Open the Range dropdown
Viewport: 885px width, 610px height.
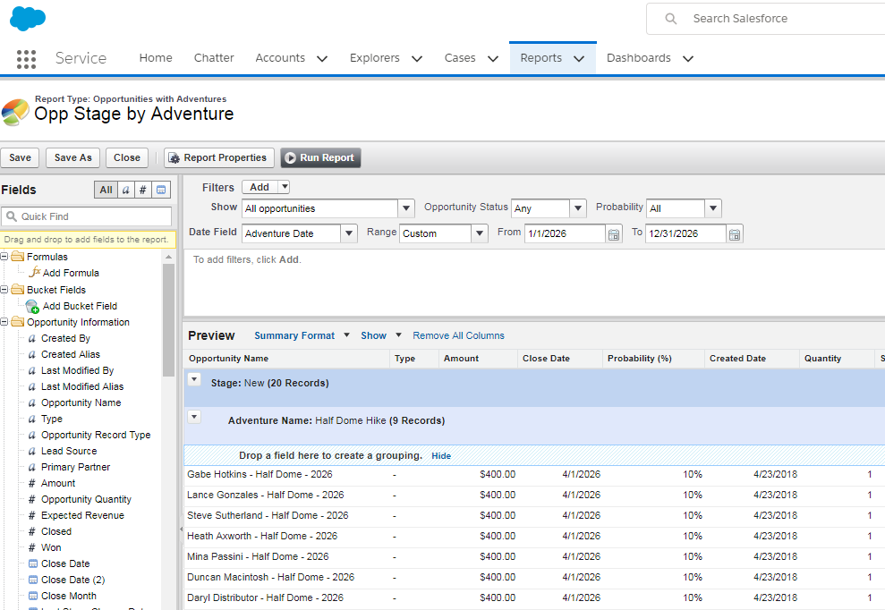[x=480, y=233]
